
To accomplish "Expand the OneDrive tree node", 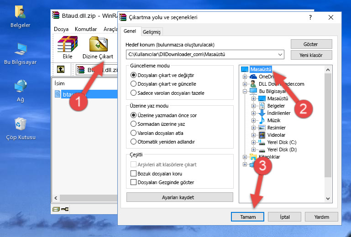I will (x=245, y=77).
